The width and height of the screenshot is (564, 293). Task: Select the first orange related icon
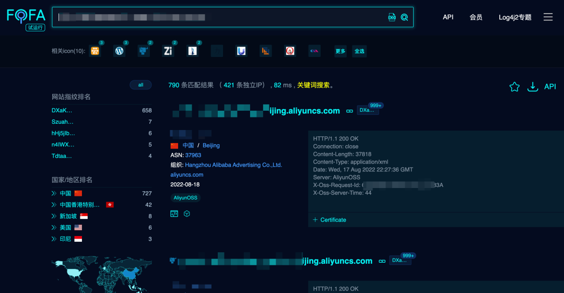[x=95, y=51]
